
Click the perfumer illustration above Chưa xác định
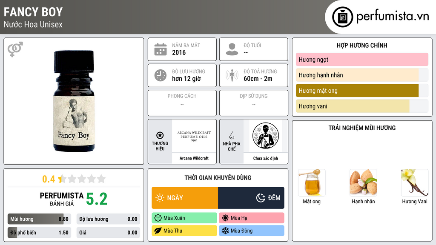click(x=266, y=136)
